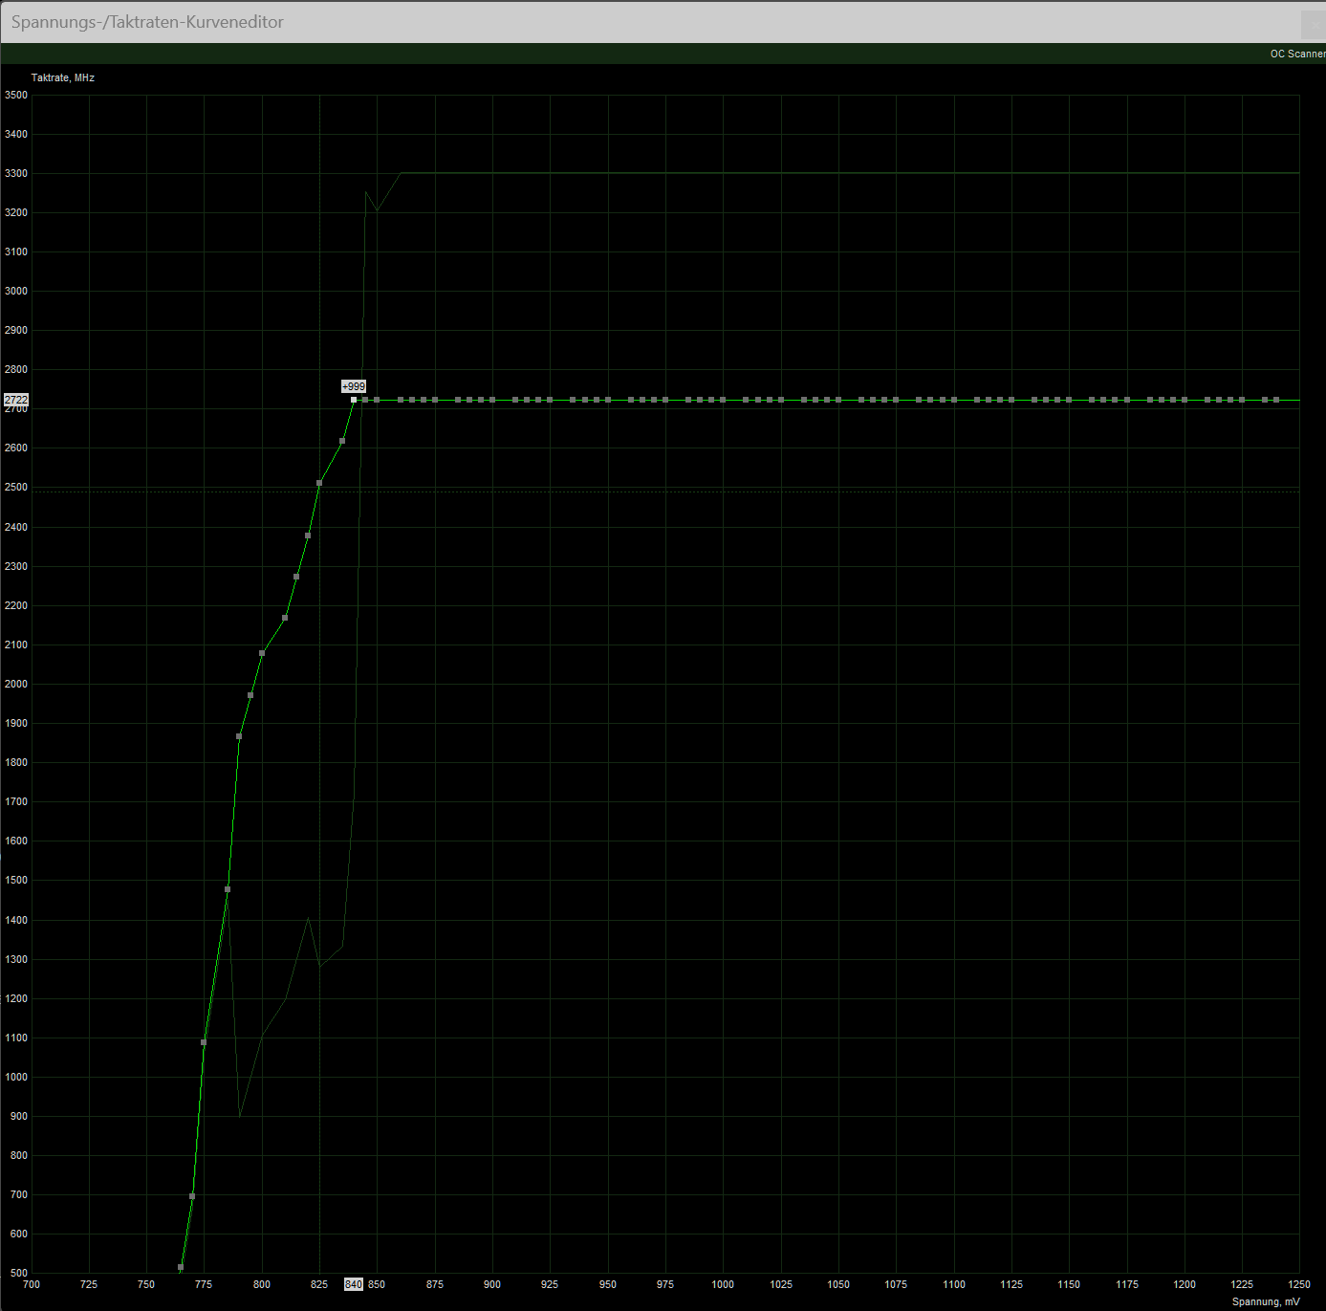Click the 'Spannung, mV' axis label
The image size is (1326, 1311).
pyautogui.click(x=1266, y=1301)
